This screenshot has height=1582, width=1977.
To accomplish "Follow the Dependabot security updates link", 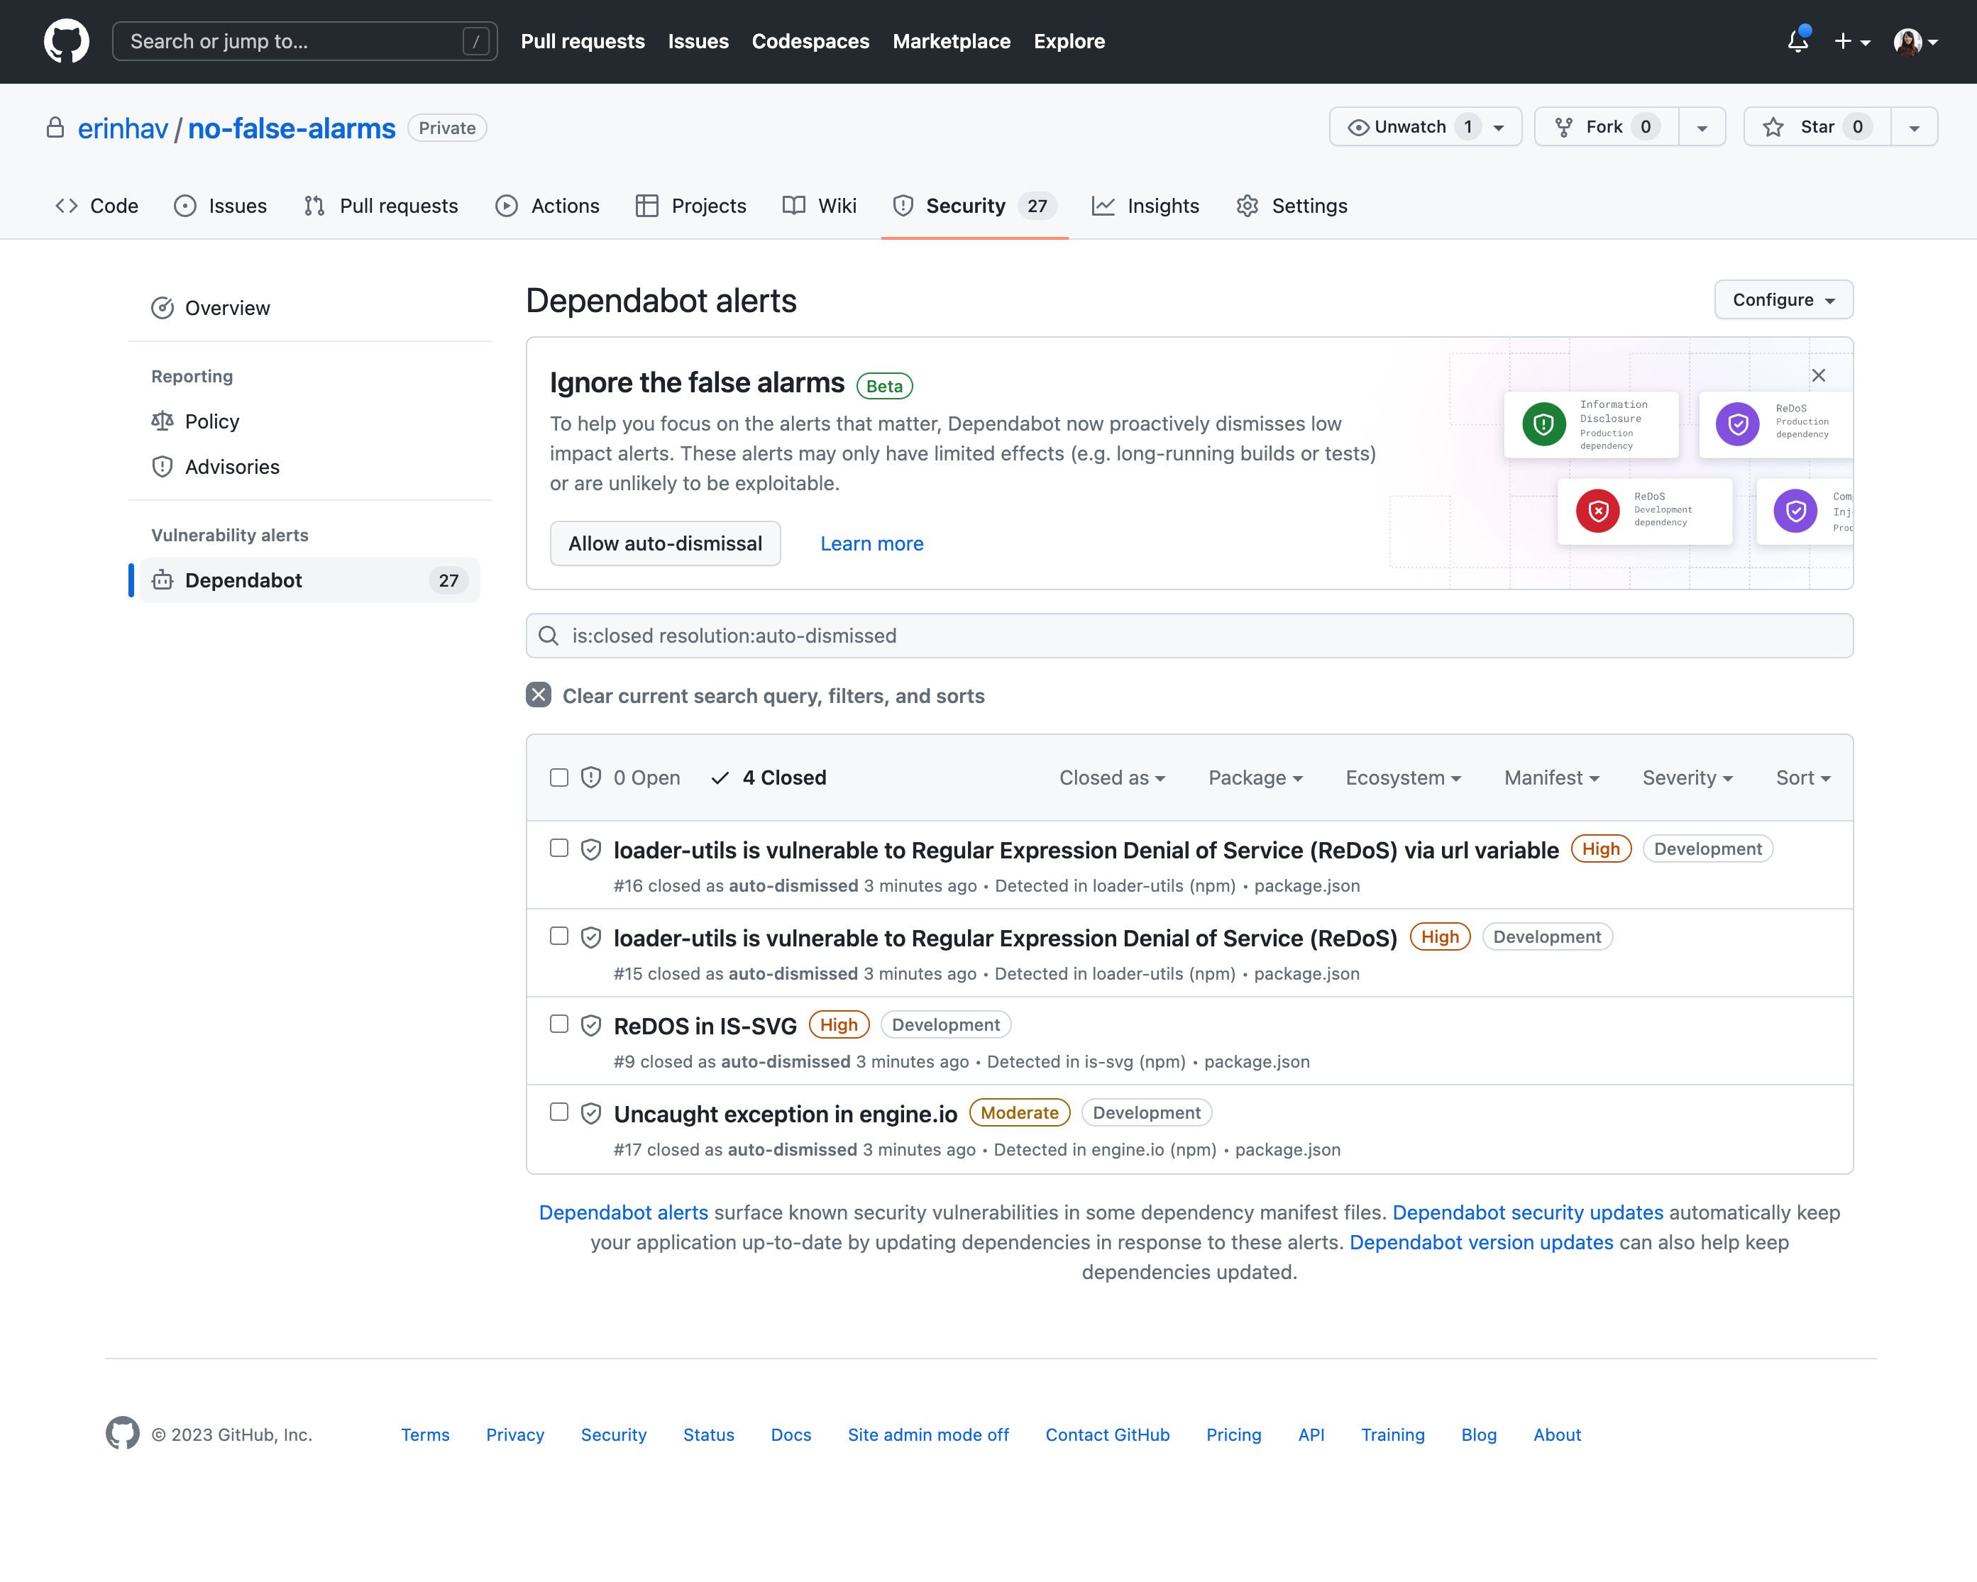I will pyautogui.click(x=1527, y=1212).
